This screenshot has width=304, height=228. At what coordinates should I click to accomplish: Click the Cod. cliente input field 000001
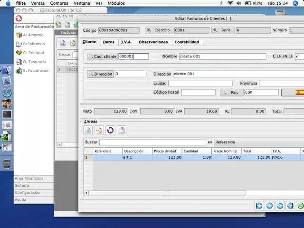[x=134, y=57]
